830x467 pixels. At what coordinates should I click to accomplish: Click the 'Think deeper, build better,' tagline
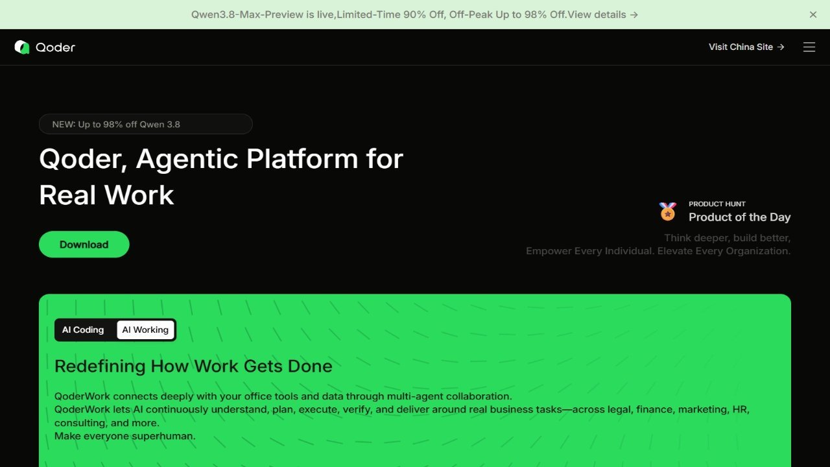[x=728, y=238]
